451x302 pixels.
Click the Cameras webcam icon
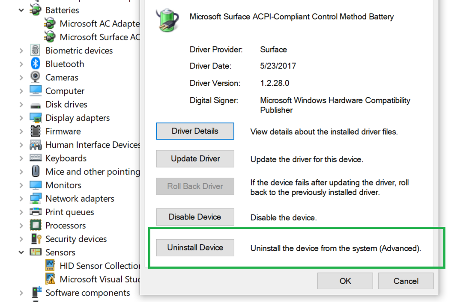click(36, 77)
